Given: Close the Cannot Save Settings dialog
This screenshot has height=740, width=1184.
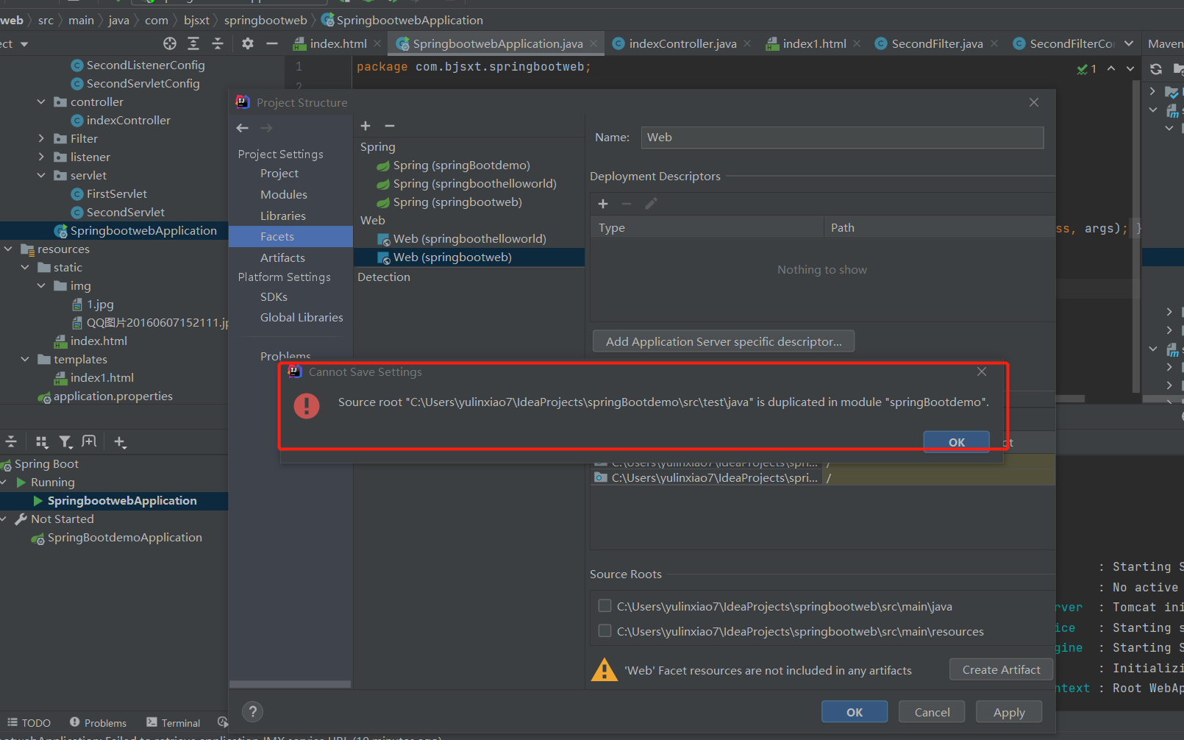Looking at the screenshot, I should pos(982,371).
